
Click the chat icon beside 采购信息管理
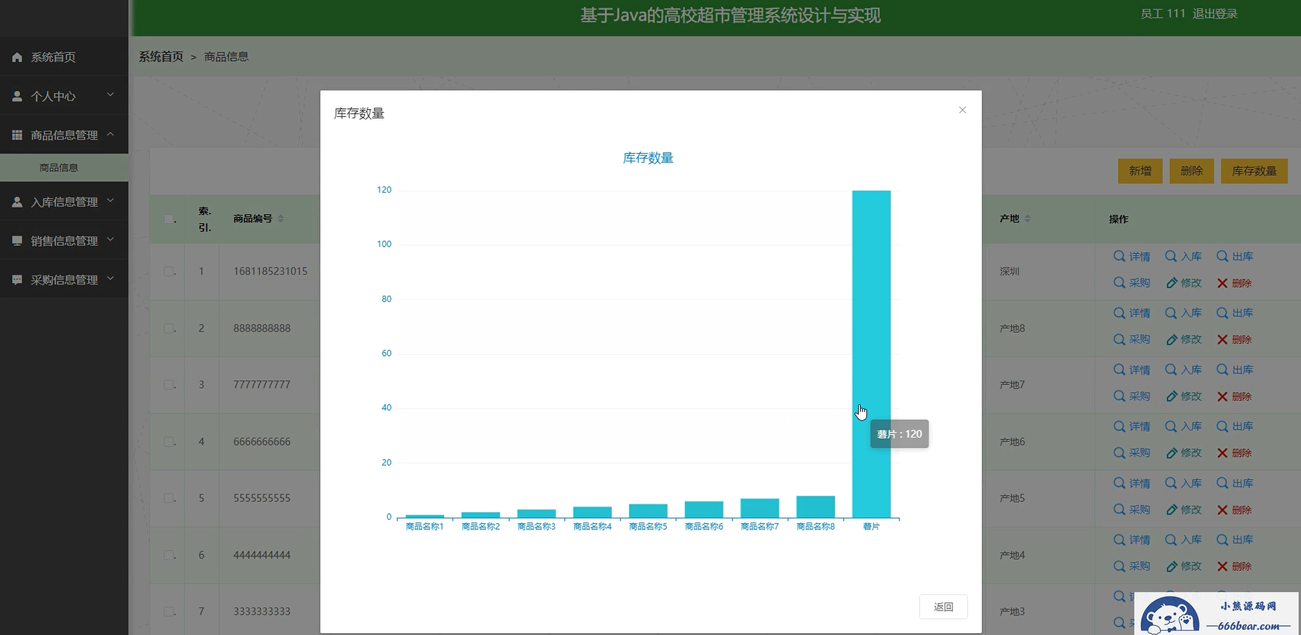[17, 280]
